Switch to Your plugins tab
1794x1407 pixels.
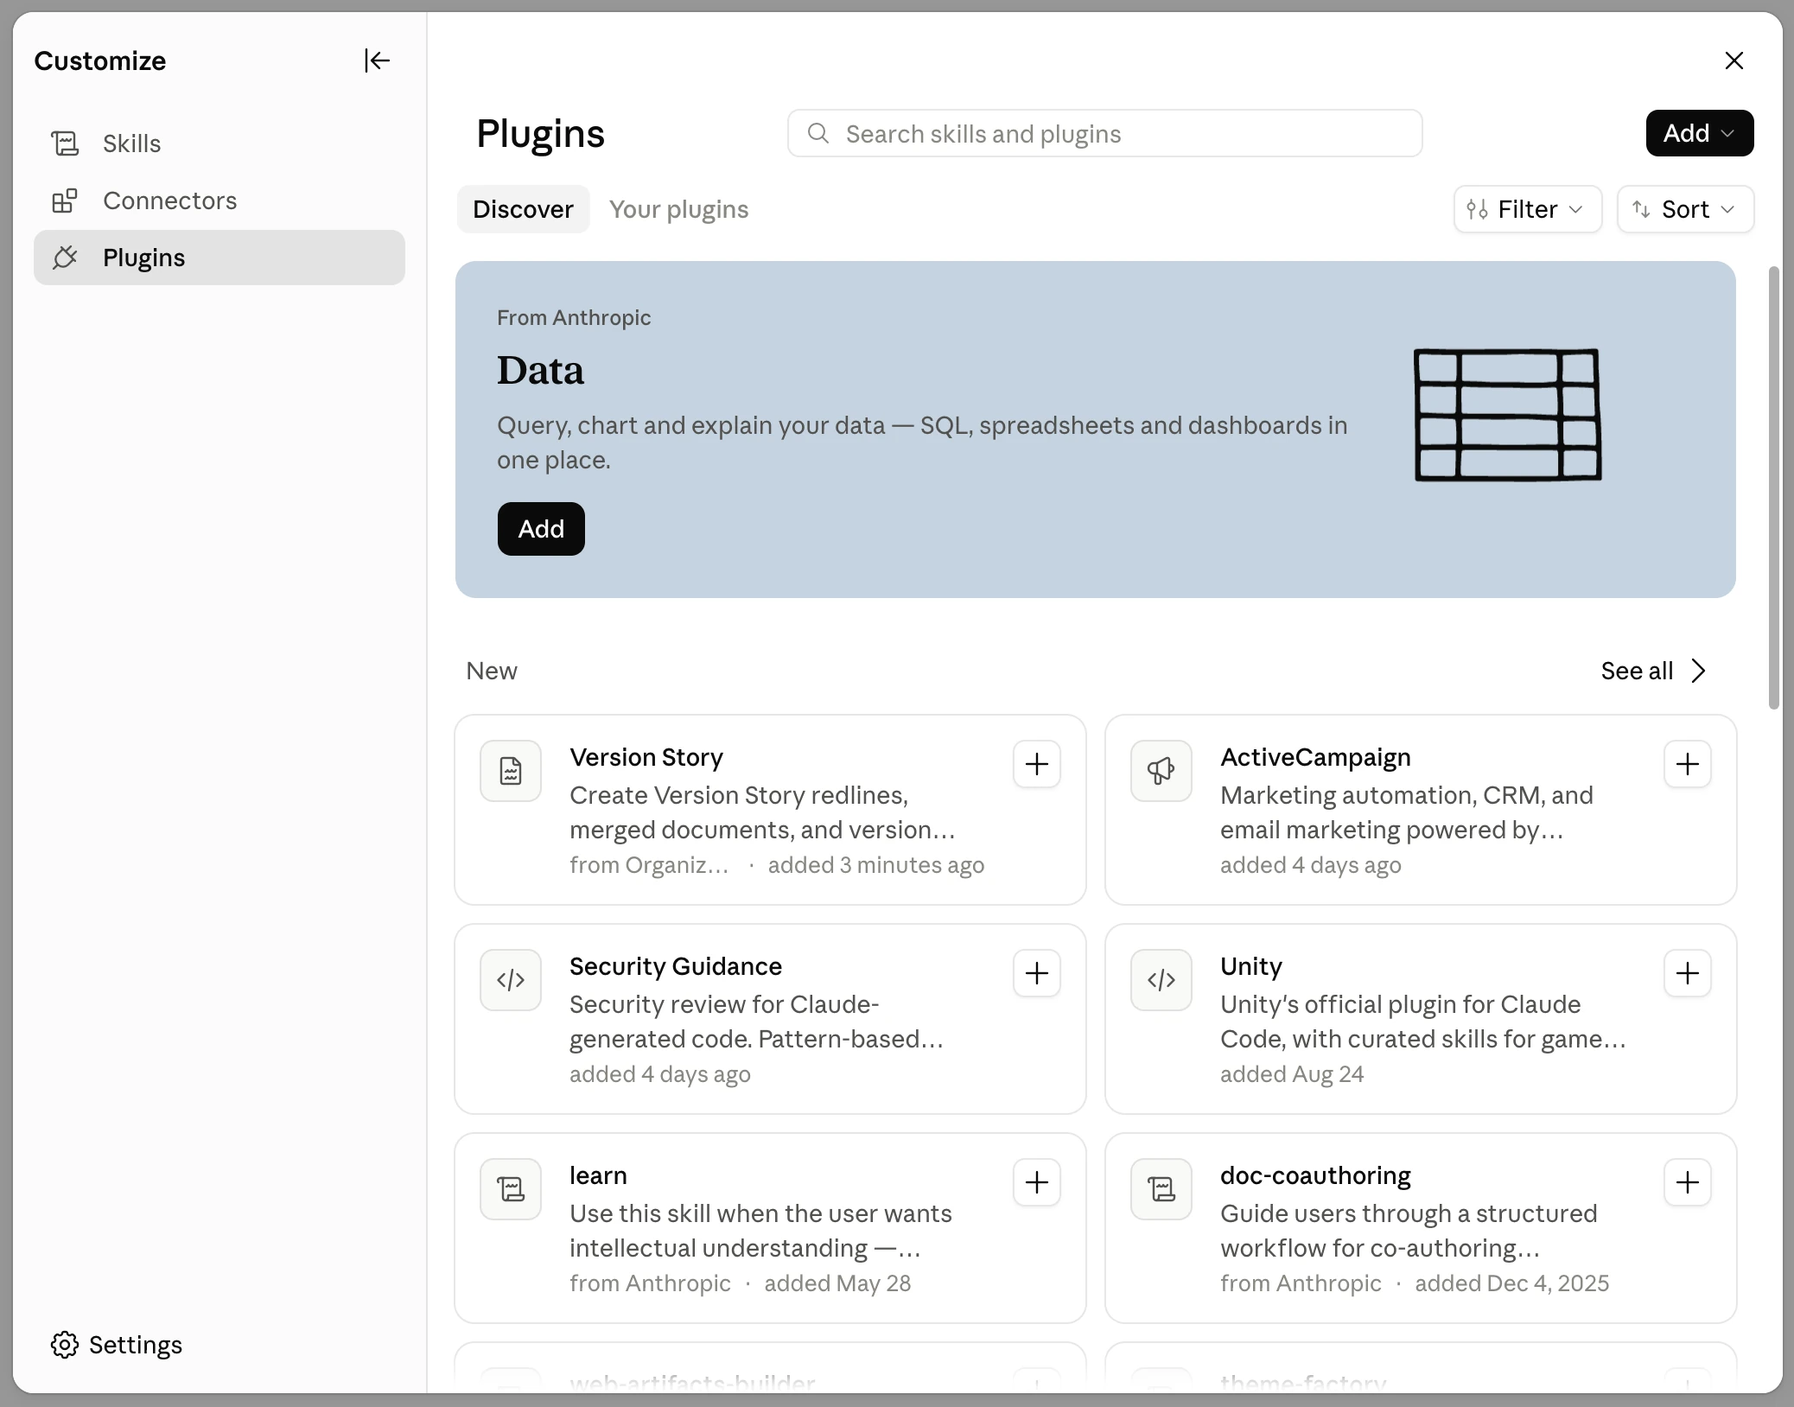click(x=678, y=209)
